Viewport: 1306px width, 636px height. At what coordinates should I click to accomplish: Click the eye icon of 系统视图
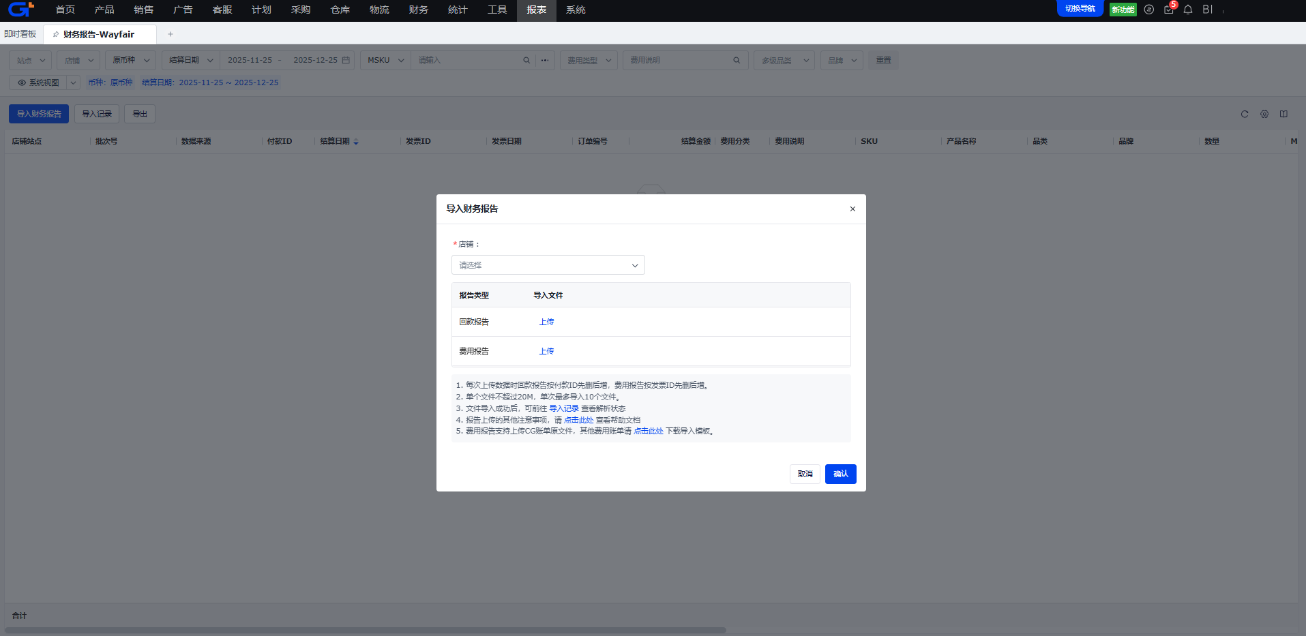click(x=22, y=82)
